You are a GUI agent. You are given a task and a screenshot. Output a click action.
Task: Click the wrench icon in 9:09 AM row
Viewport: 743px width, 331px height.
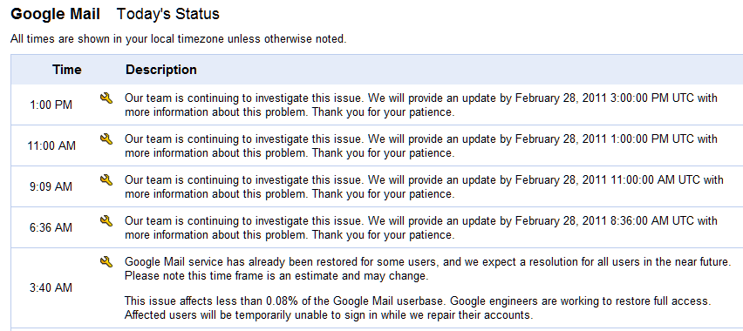(x=106, y=179)
